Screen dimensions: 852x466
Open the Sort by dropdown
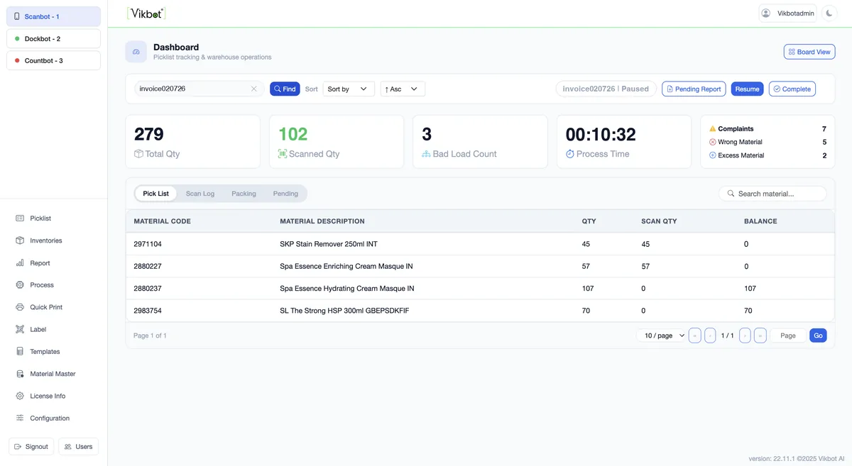tap(349, 89)
